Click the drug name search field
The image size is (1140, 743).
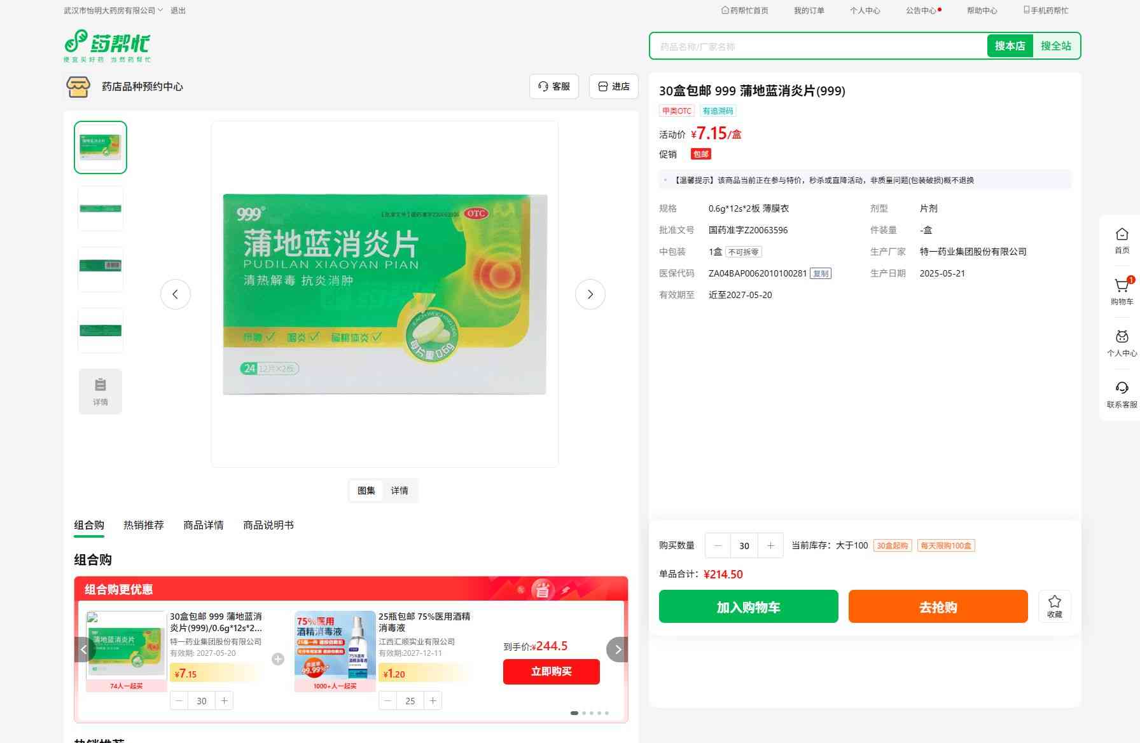click(x=817, y=46)
